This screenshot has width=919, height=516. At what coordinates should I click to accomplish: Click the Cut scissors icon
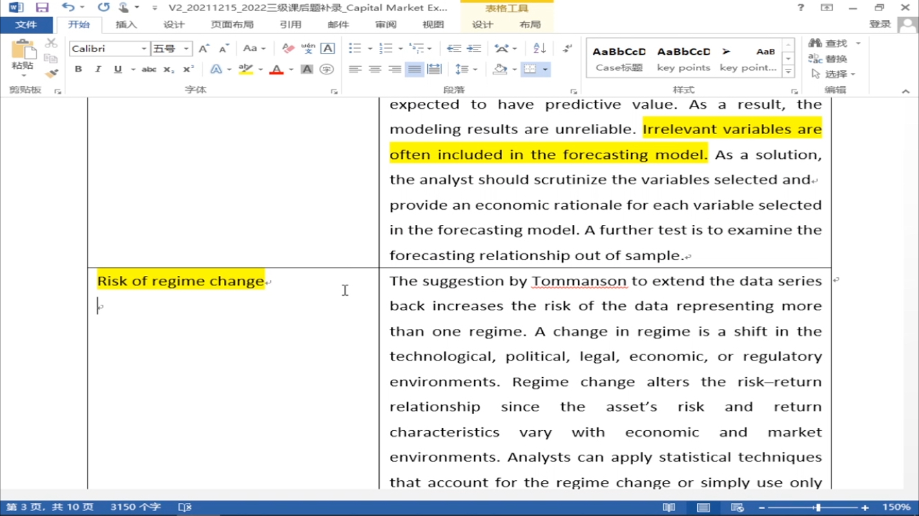[51, 43]
